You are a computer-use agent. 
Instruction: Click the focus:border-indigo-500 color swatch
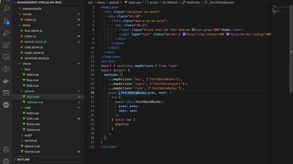(228, 34)
